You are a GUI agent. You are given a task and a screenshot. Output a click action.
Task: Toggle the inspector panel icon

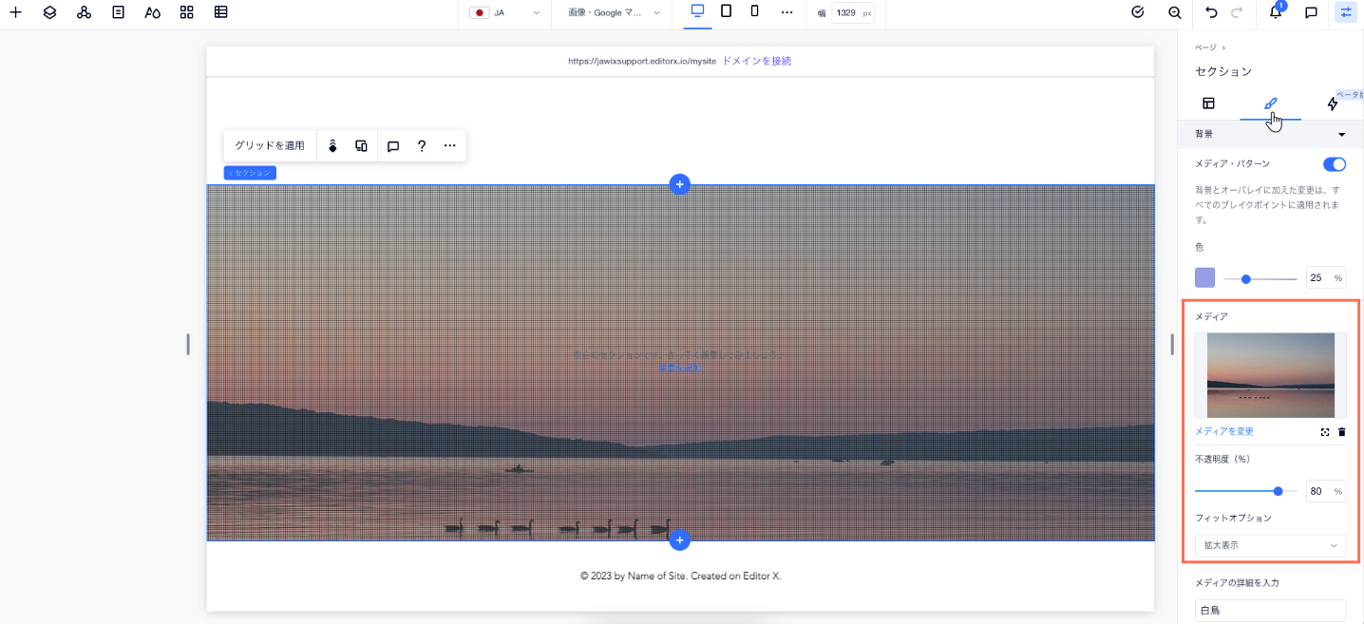1345,12
